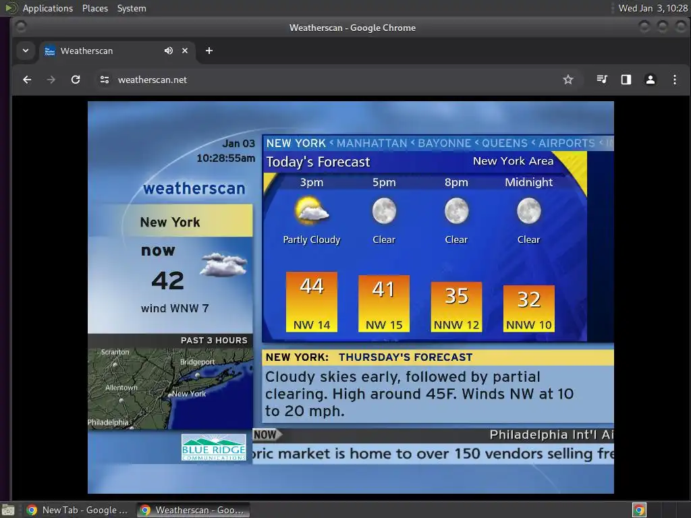Click the Past 3 Hours radar map
The width and height of the screenshot is (691, 518).
[x=171, y=388]
